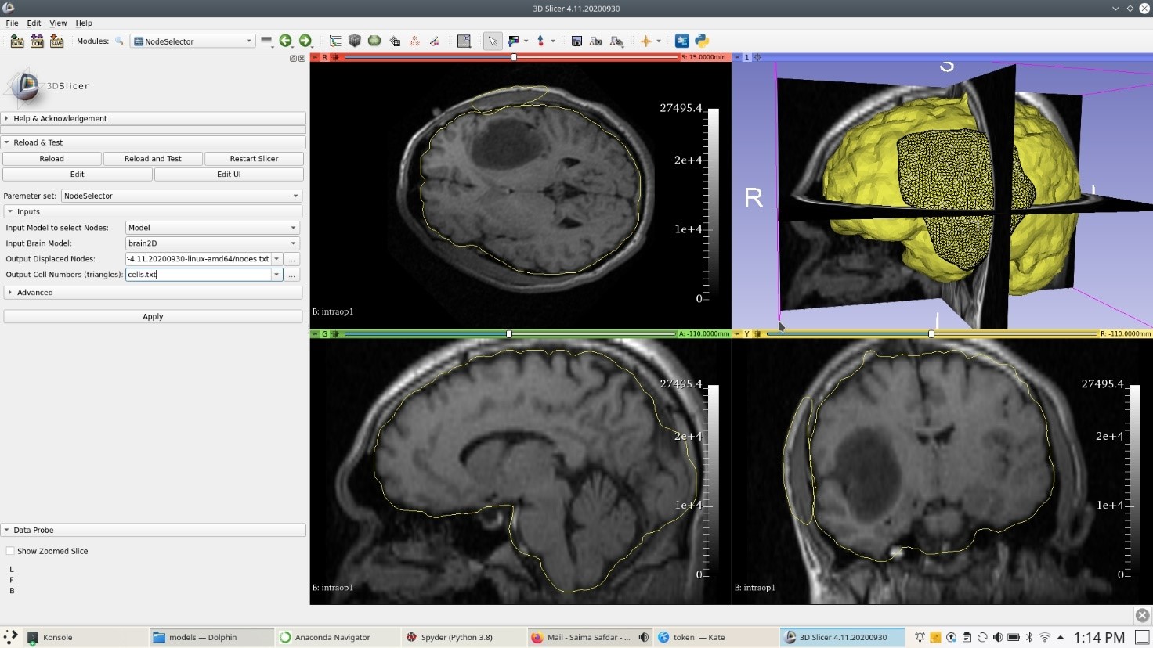
Task: Open the Edit menu
Action: pos(34,23)
